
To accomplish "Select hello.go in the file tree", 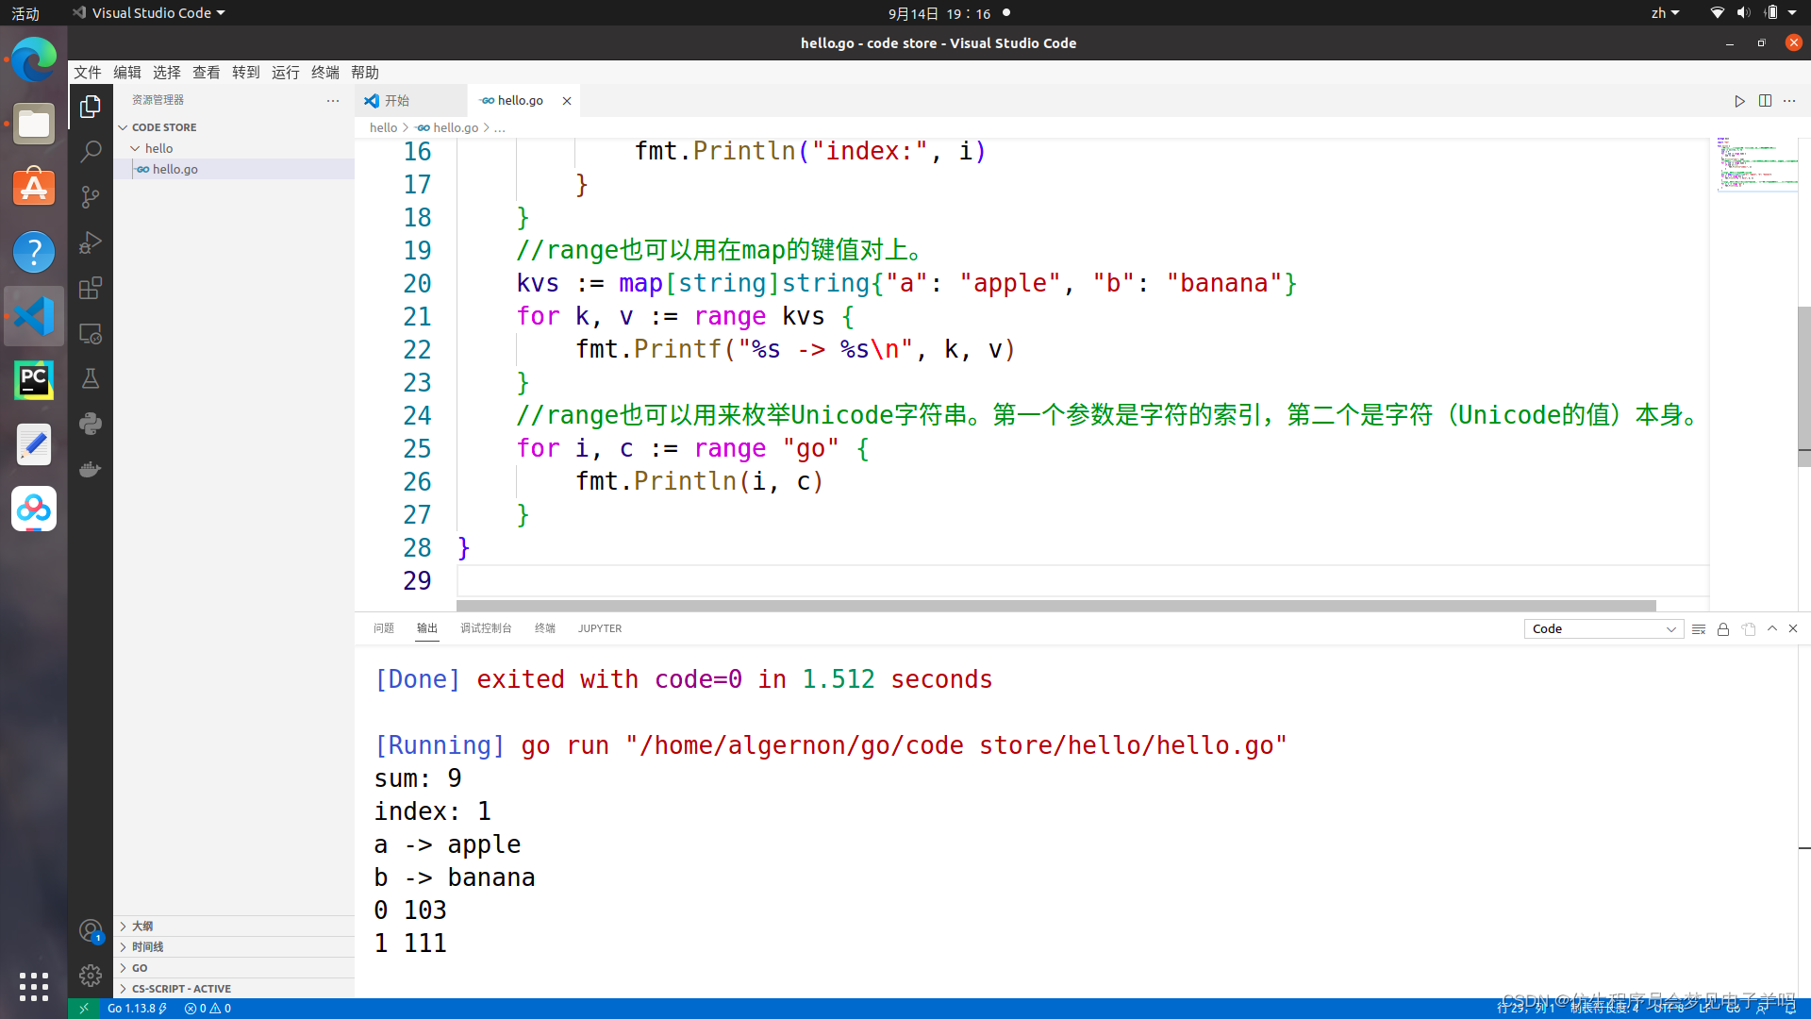I will pyautogui.click(x=234, y=170).
